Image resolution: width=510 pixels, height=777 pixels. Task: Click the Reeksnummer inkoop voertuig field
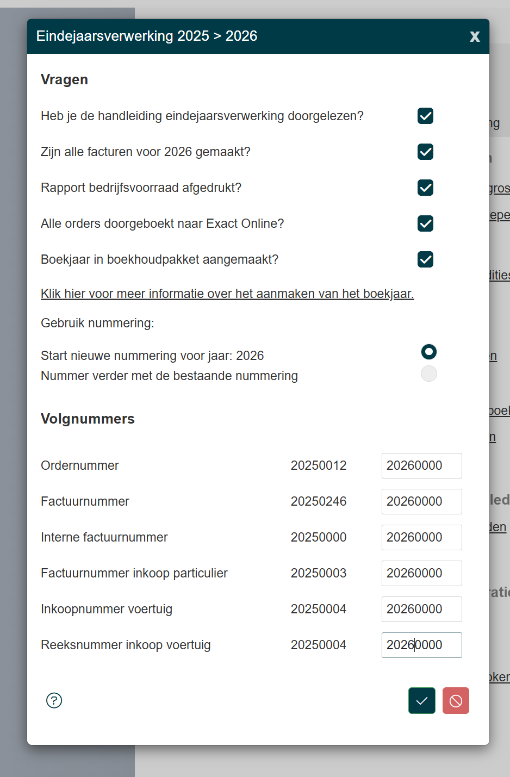click(421, 645)
